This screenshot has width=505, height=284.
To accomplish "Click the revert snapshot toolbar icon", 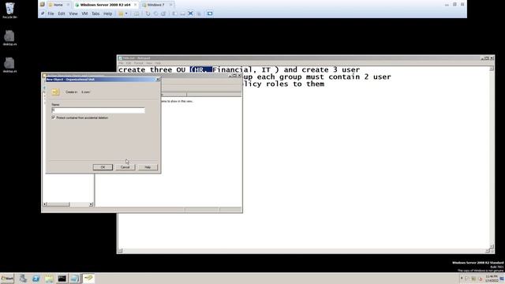I will click(x=155, y=13).
